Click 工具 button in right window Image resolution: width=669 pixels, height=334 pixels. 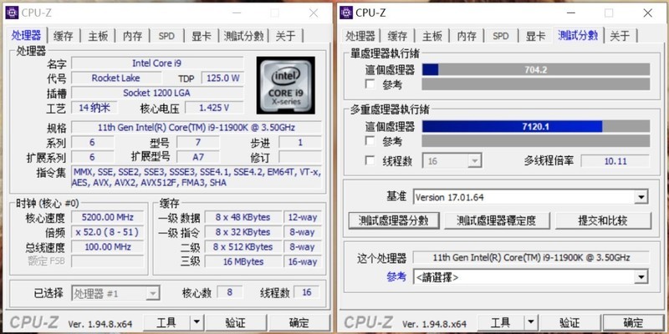500,322
